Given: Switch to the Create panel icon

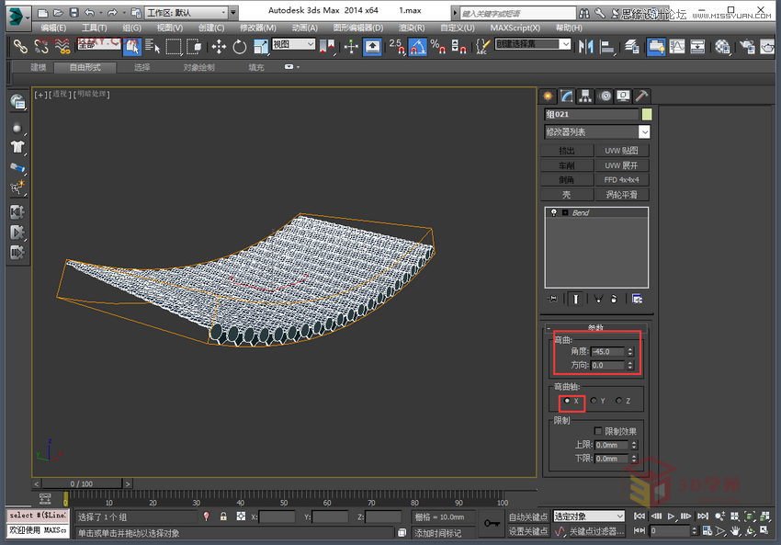Looking at the screenshot, I should click(549, 96).
